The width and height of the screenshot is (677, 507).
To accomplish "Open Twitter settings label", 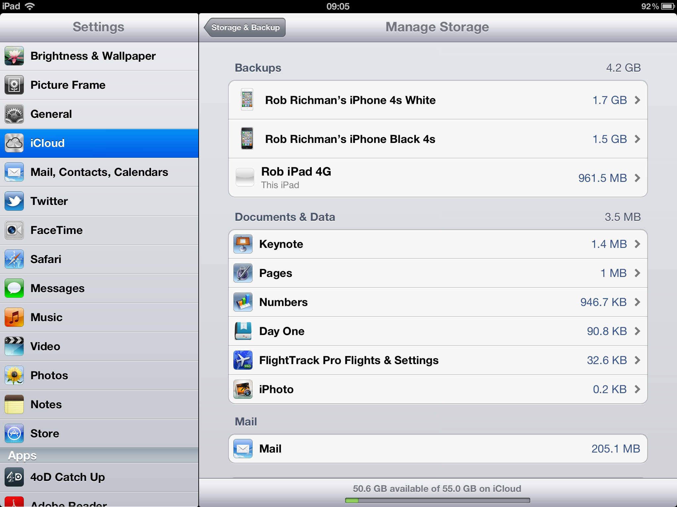I will click(49, 201).
